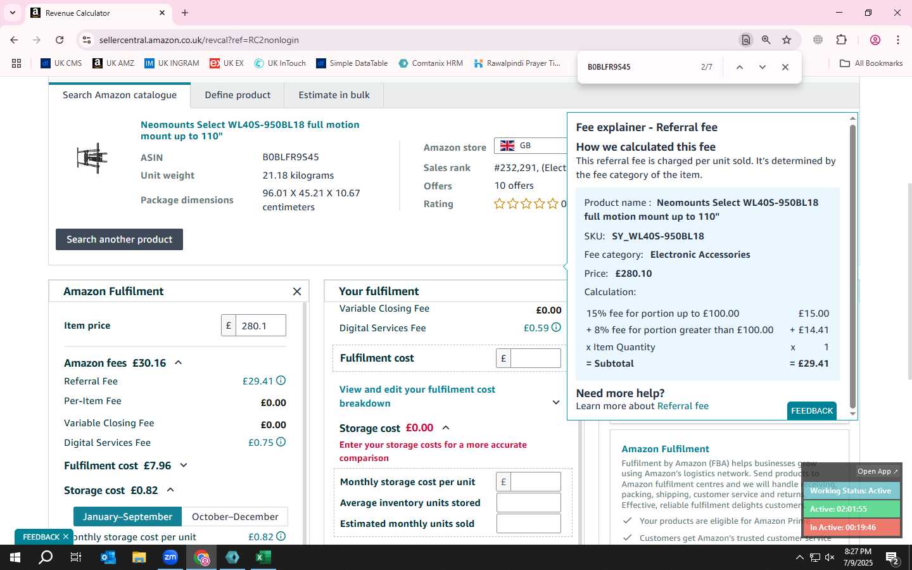
Task: Show Your fulfilment Digital Services Fee info
Action: click(556, 327)
